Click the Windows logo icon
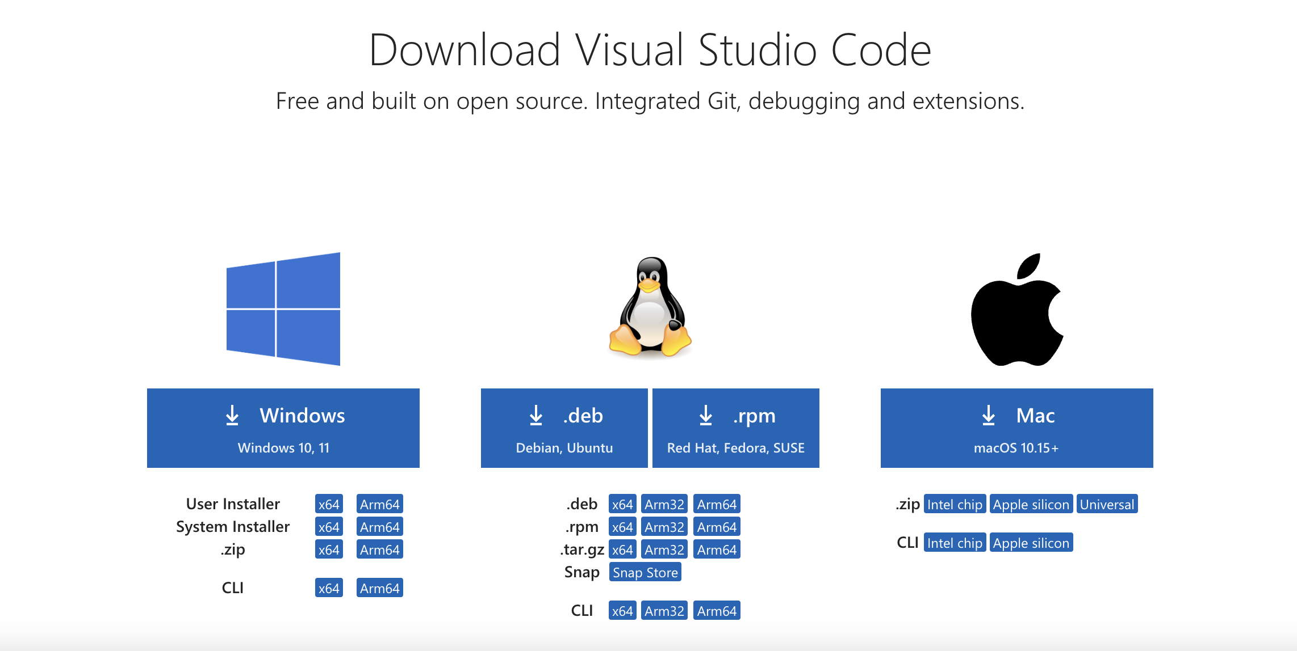The height and width of the screenshot is (651, 1297). (283, 309)
